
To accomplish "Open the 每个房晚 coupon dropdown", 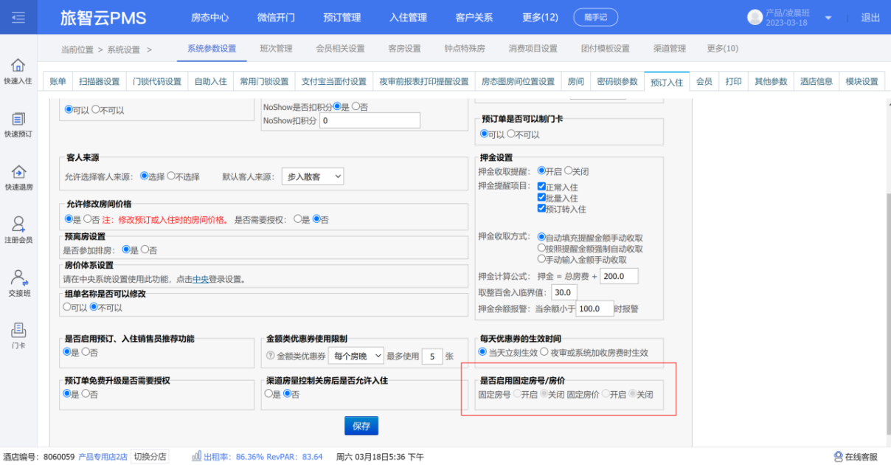I will pos(356,356).
